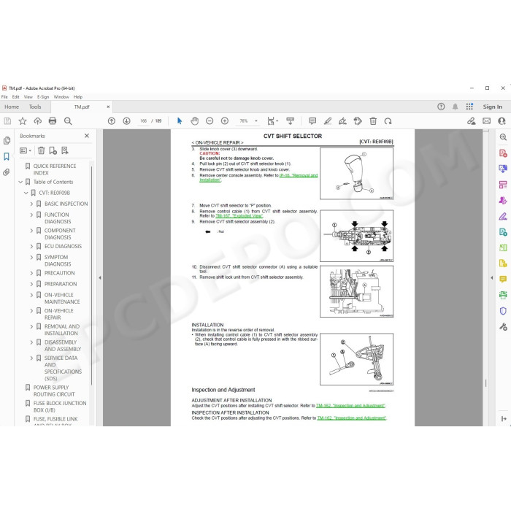Open the Sign/draw signature tool

(x=342, y=121)
